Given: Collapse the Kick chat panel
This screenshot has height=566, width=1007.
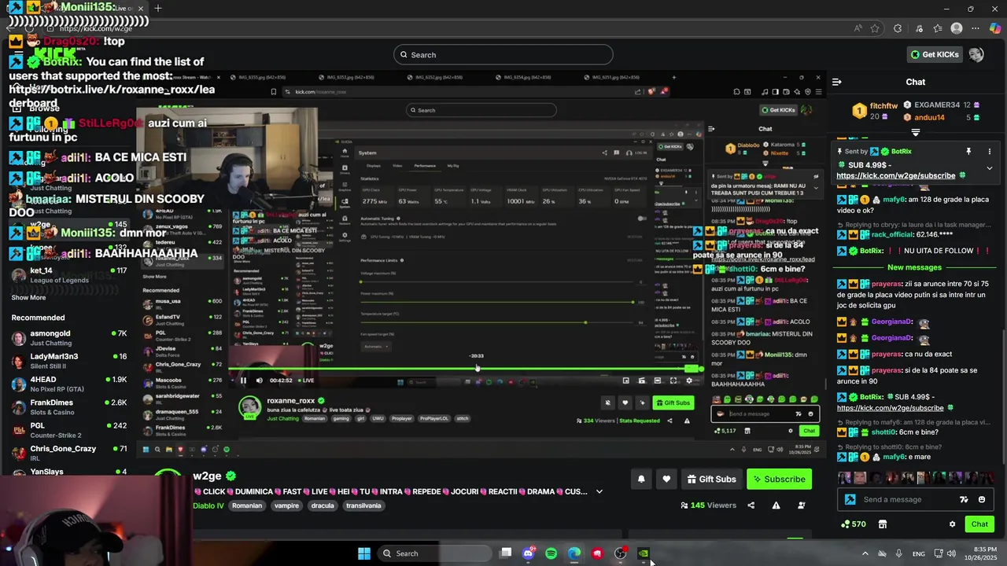Looking at the screenshot, I should tap(837, 82).
